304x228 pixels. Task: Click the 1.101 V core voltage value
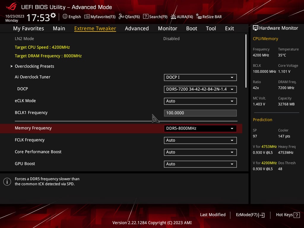[x=284, y=72]
